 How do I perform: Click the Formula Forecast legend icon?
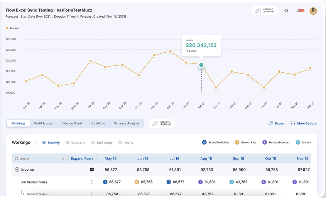click(264, 142)
